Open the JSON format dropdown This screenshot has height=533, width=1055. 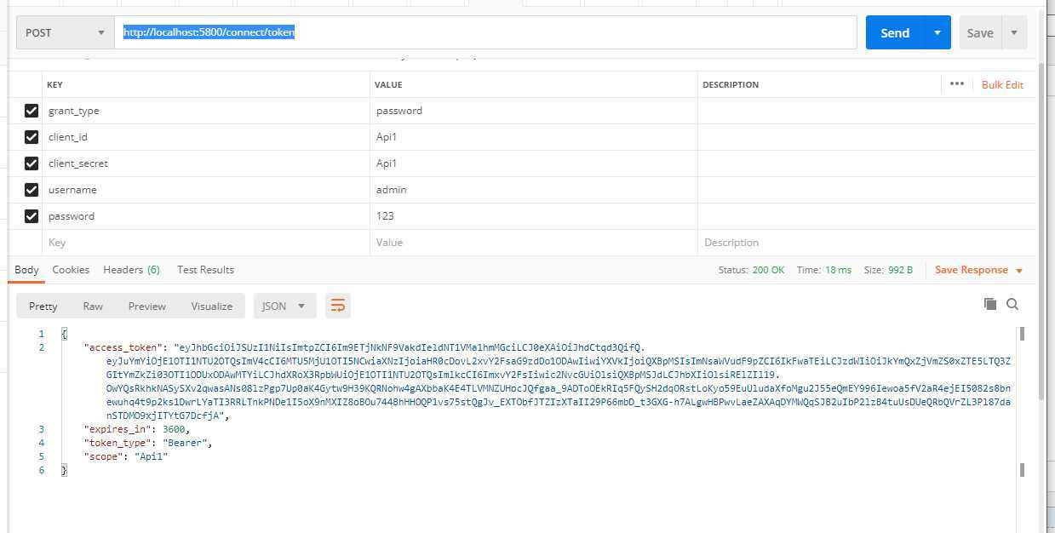[x=284, y=306]
